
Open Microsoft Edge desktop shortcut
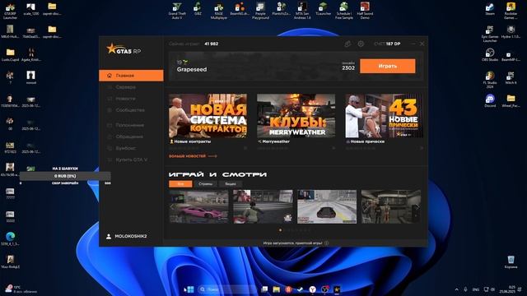coord(10,238)
